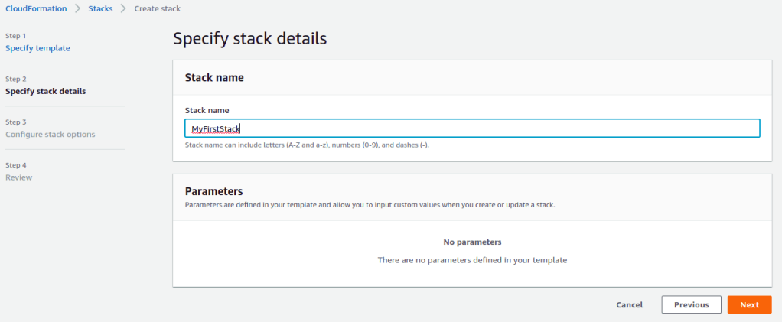Select the Configure stack options step
782x322 pixels.
50,134
